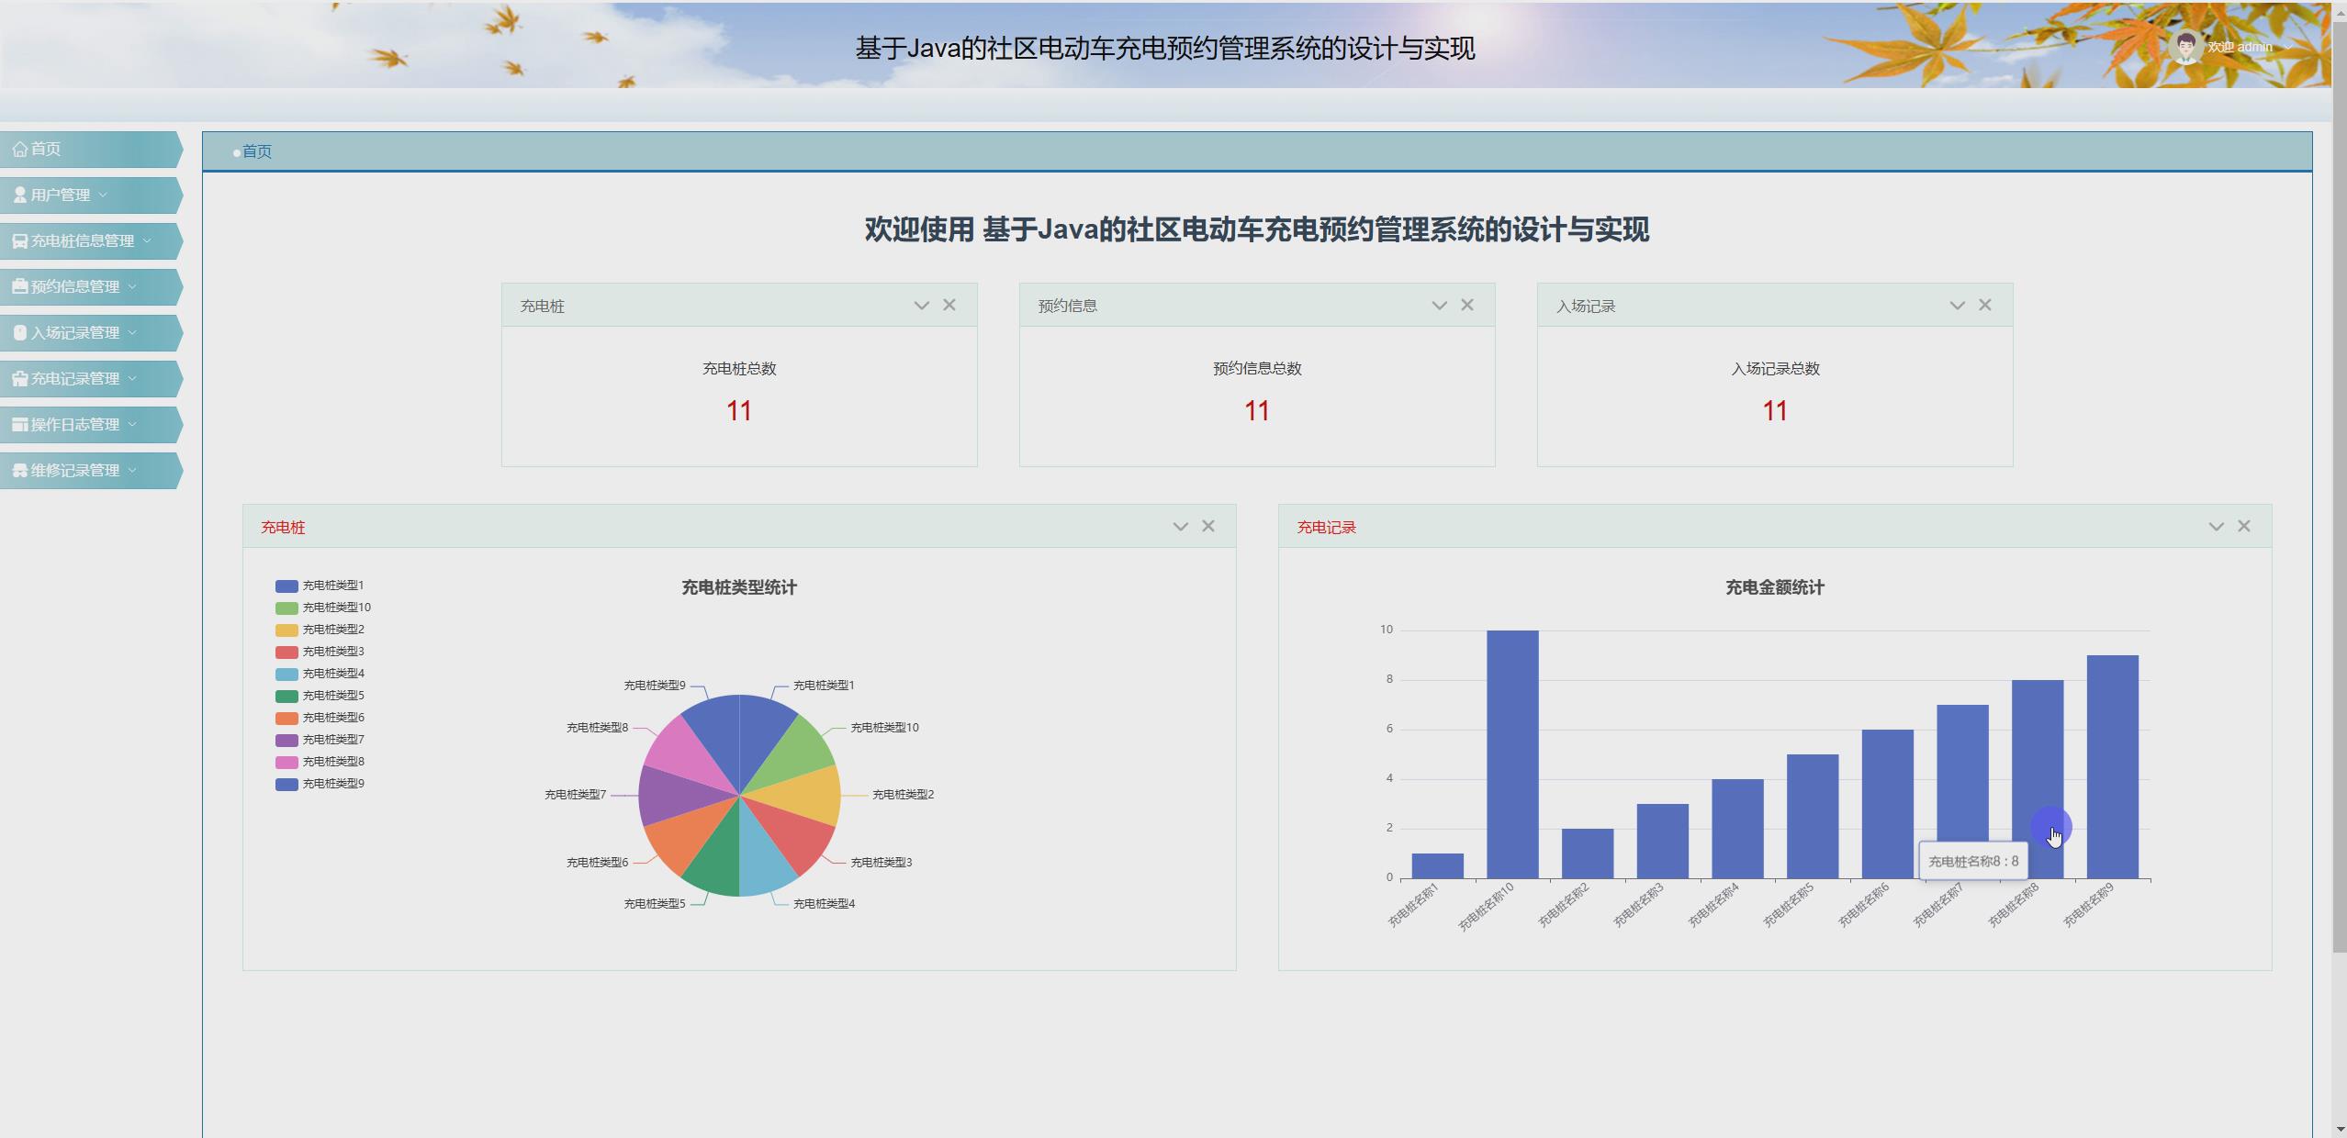The width and height of the screenshot is (2347, 1138).
Task: Collapse the 充电桩 statistics panel
Action: [x=1181, y=525]
